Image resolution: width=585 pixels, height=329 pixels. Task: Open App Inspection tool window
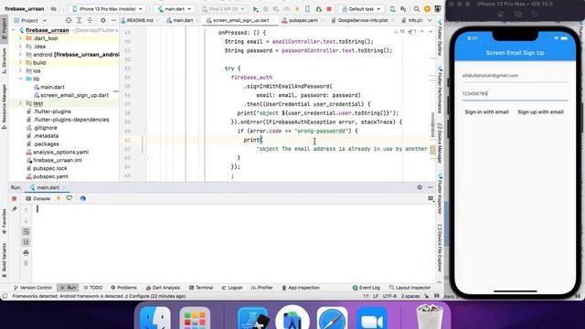pyautogui.click(x=301, y=288)
